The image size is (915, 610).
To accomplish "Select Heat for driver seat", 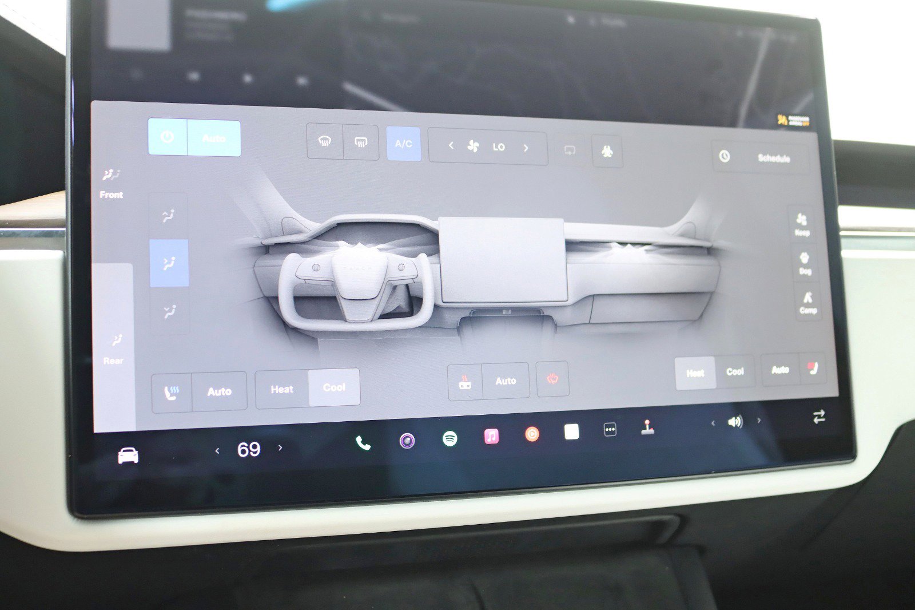I will 282,389.
